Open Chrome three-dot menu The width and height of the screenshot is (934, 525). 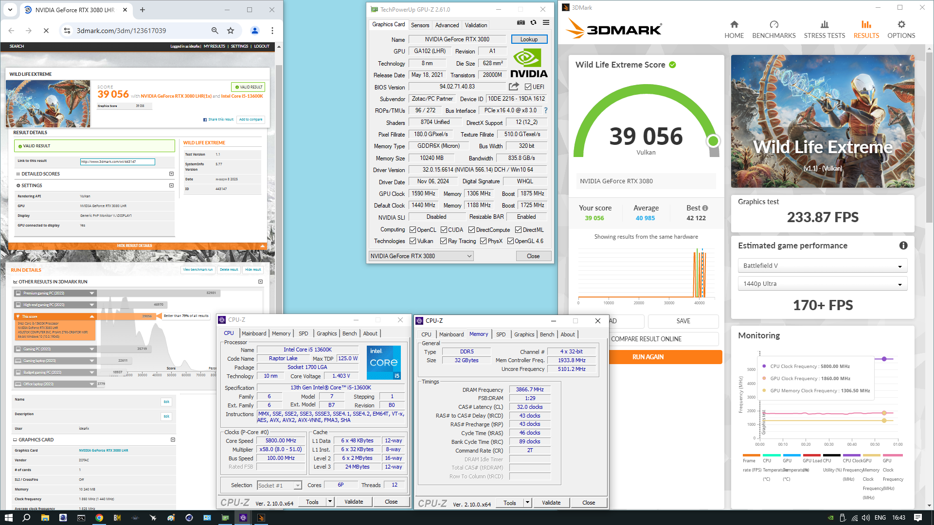(272, 31)
